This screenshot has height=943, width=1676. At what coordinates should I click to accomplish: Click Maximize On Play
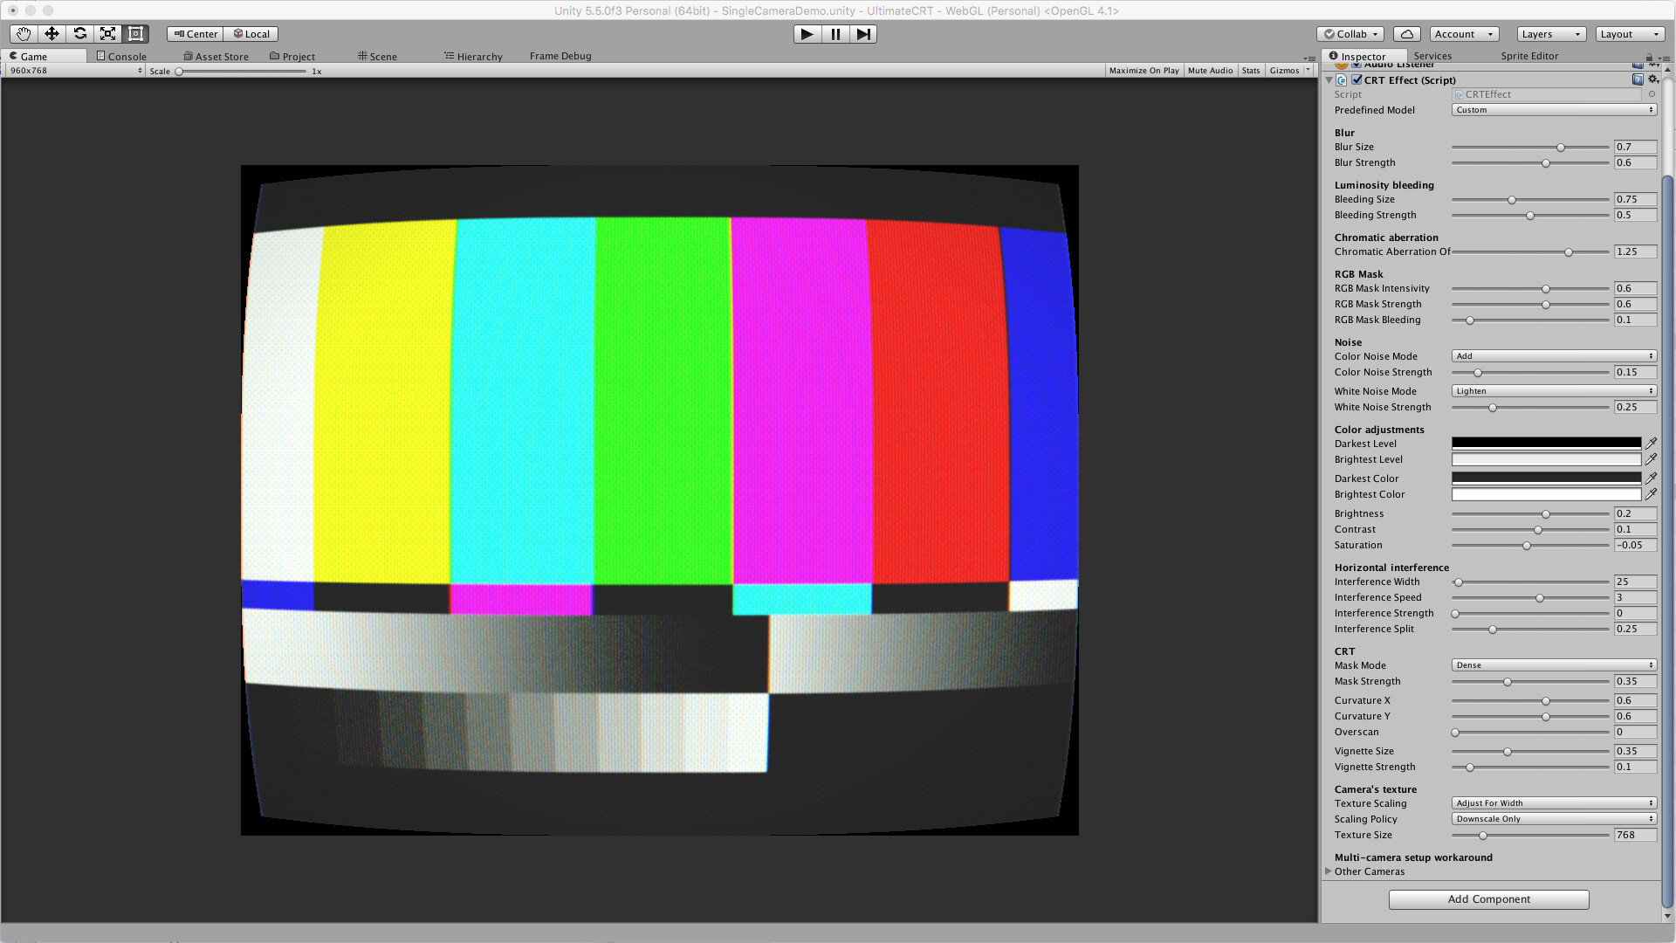1144,70
